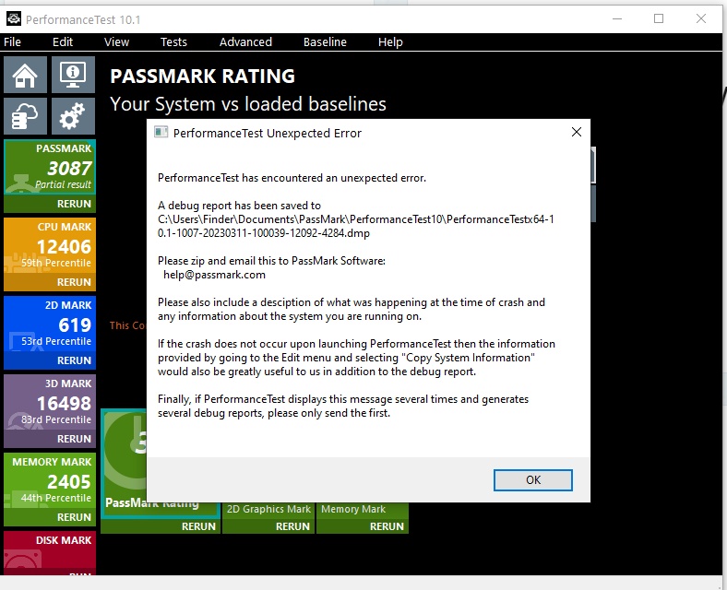Click the help@passmark.com email address
Screen dimensions: 727x590
click(214, 275)
